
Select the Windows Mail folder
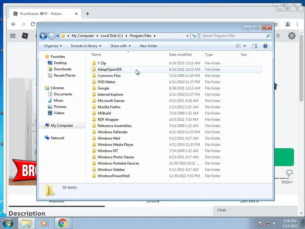pyautogui.click(x=176, y=138)
